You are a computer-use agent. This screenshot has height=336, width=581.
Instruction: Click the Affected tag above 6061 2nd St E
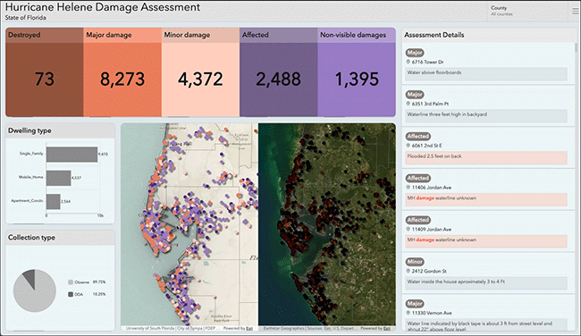pos(418,137)
